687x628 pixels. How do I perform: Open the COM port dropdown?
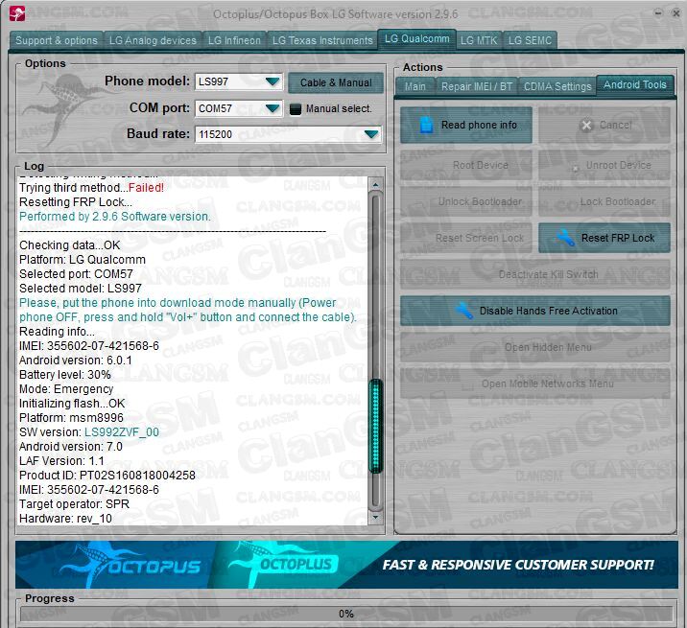click(x=272, y=108)
